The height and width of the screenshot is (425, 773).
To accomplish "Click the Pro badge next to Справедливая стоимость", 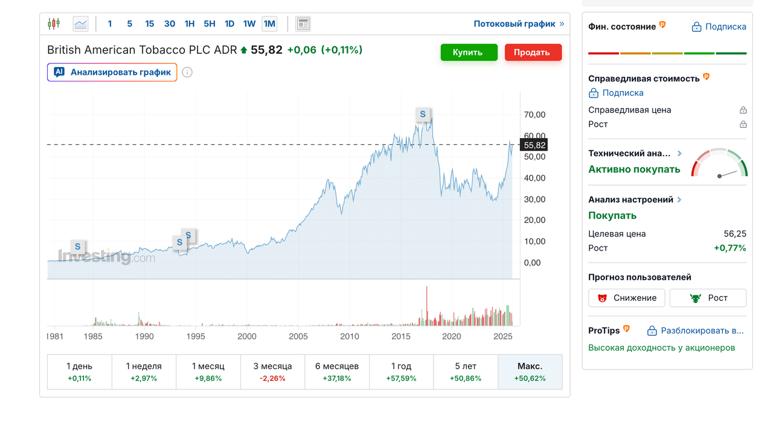I will 706,77.
